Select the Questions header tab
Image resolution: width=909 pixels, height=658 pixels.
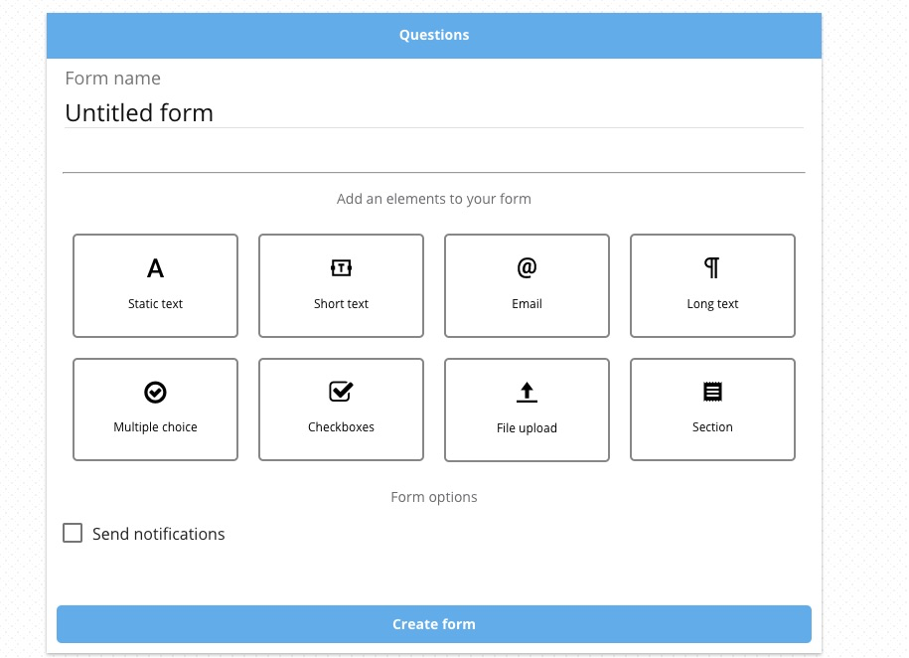(433, 35)
